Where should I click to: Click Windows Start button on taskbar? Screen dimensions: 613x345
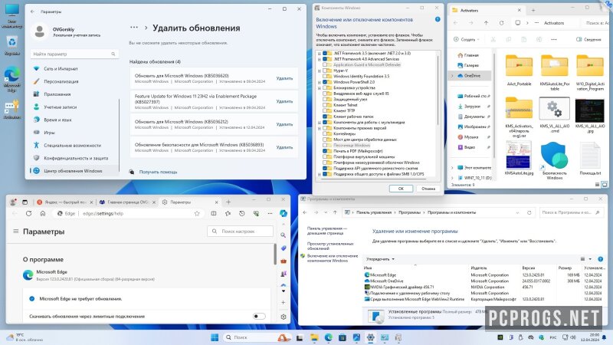(x=215, y=337)
